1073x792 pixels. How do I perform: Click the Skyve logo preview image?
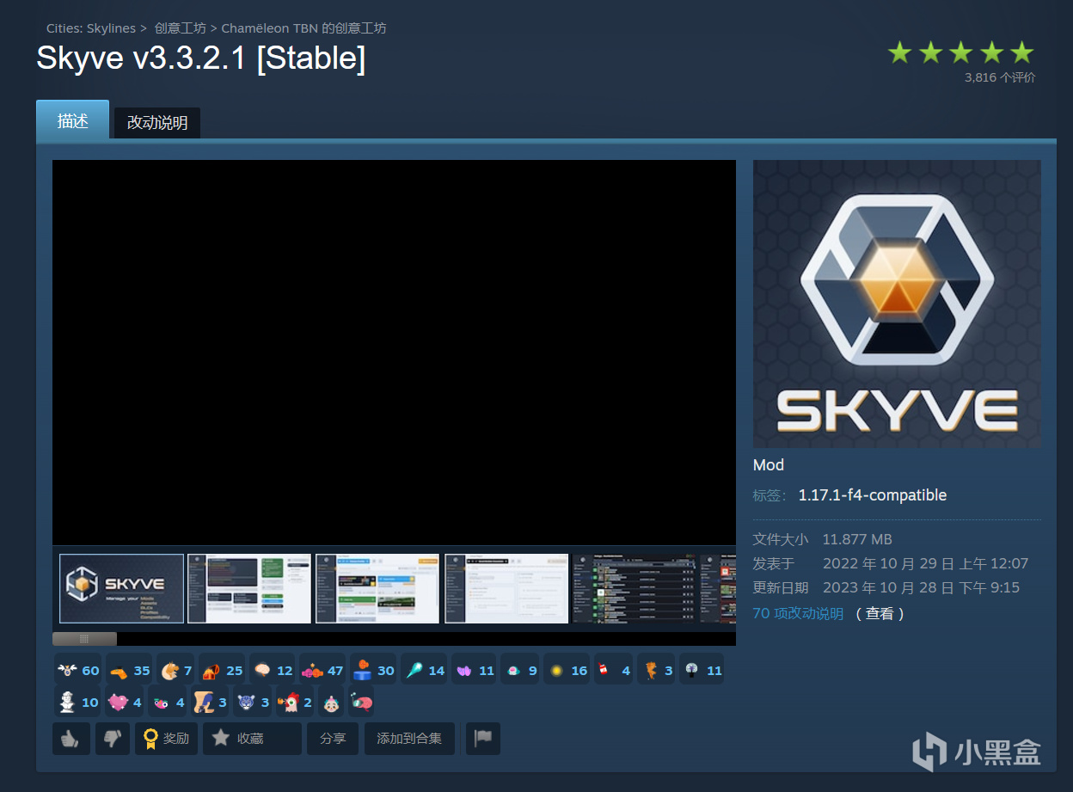coord(897,304)
